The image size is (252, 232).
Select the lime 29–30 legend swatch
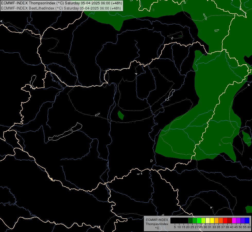pyautogui.click(x=203, y=220)
